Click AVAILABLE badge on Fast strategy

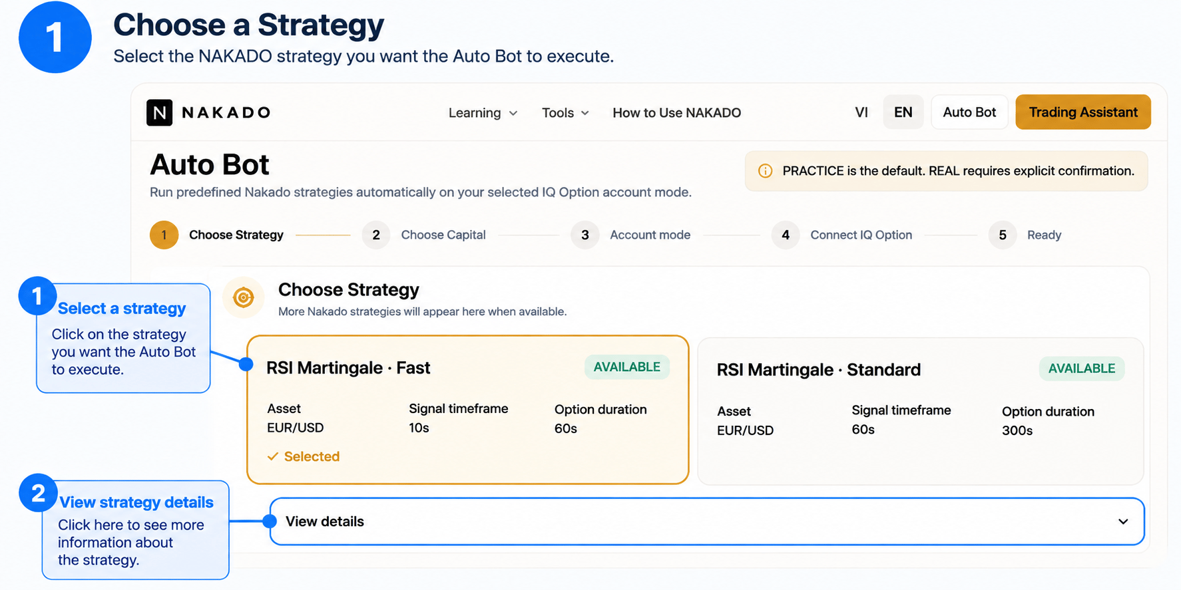click(627, 367)
